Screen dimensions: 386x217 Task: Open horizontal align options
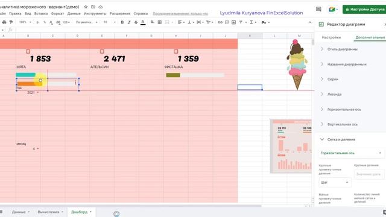pos(181,22)
